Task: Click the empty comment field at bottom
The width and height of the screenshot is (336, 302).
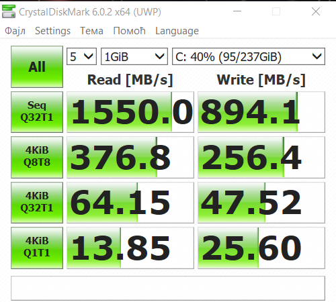Action: click(168, 289)
